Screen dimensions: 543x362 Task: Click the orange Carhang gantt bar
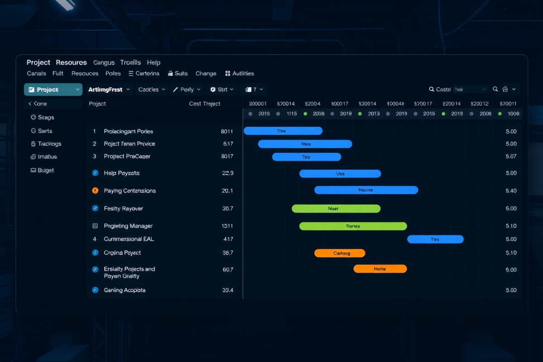click(x=340, y=253)
